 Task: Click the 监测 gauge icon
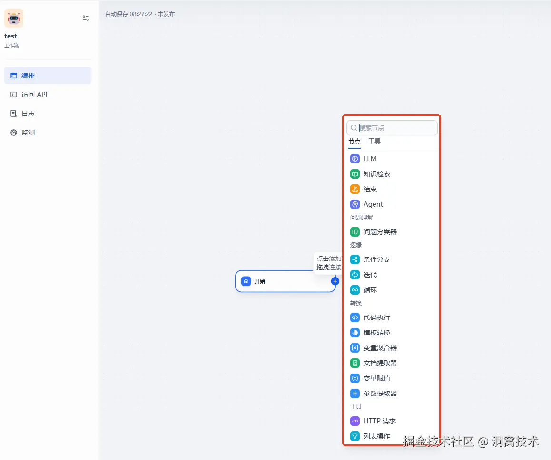point(14,133)
